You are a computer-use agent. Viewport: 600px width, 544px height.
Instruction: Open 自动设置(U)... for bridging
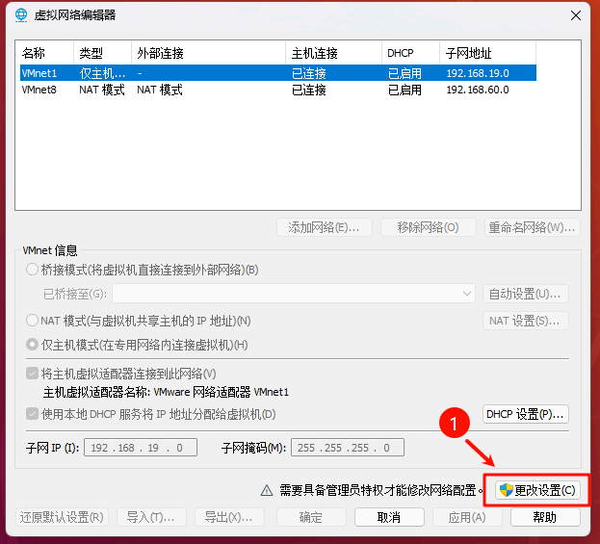point(526,294)
